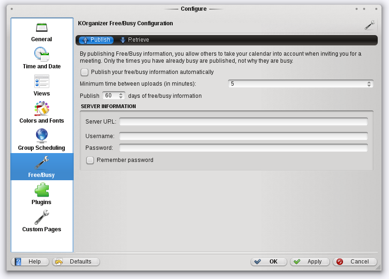This screenshot has height=279, width=389.
Task: Focus the Password input field
Action: coord(244,148)
